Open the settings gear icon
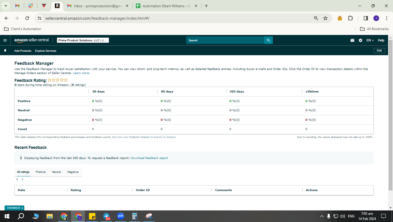This screenshot has height=222, width=393. (360, 40)
